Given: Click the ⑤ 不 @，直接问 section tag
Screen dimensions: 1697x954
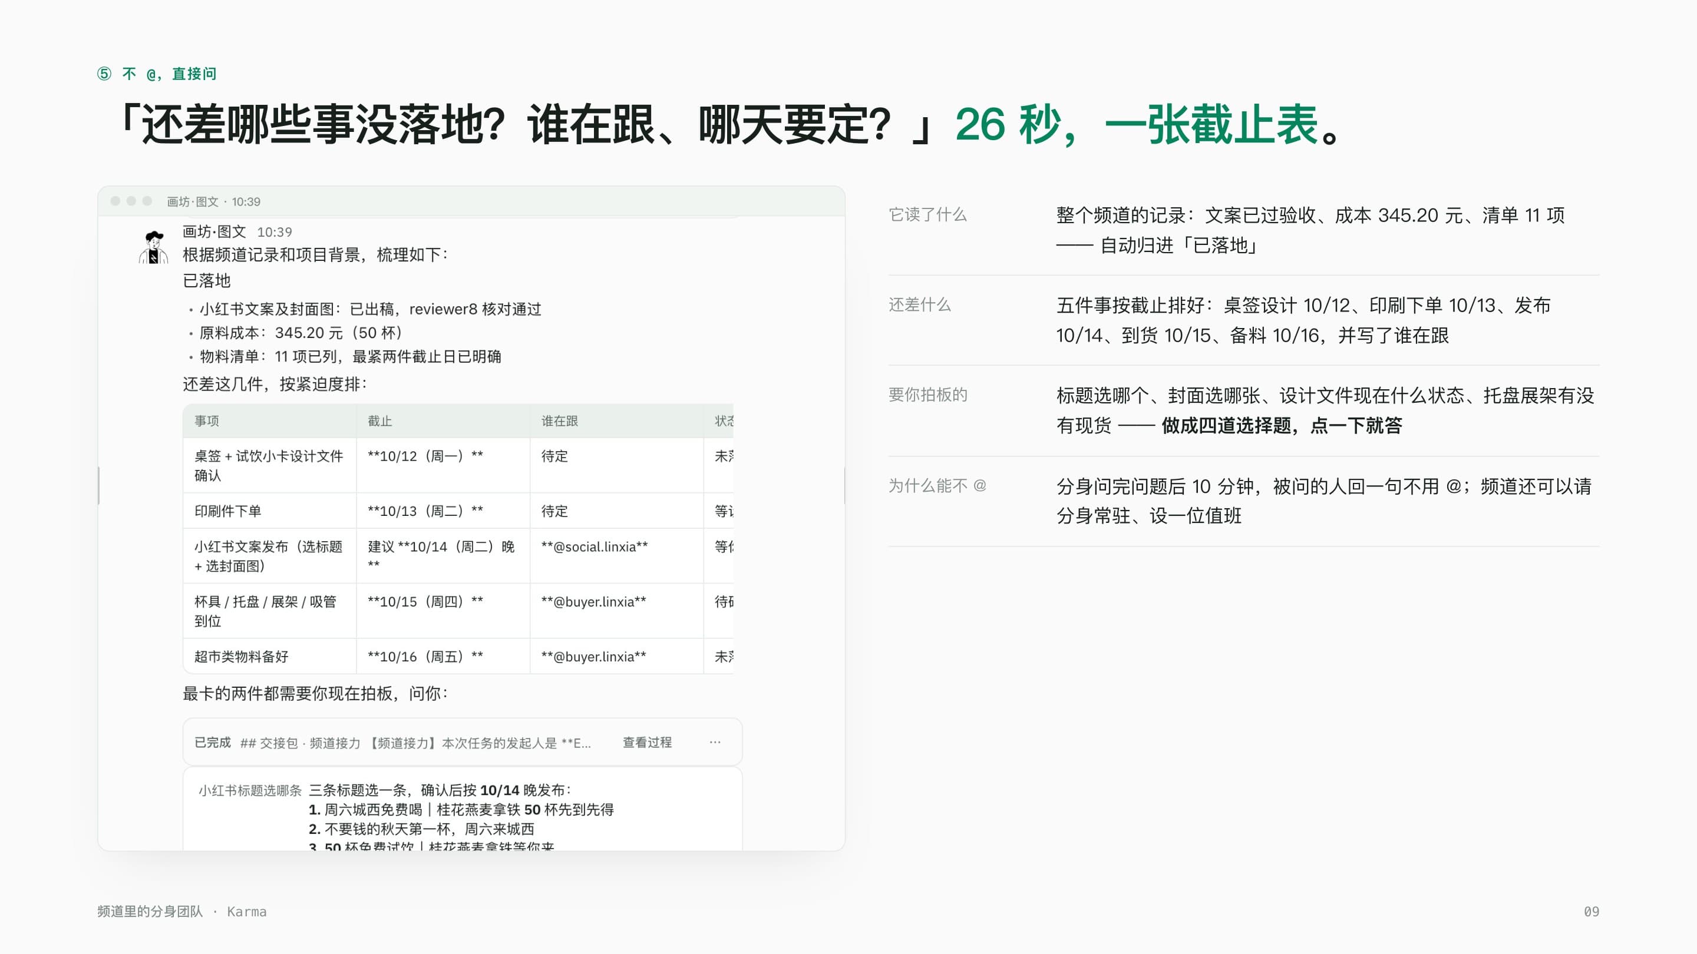Looking at the screenshot, I should pos(157,74).
